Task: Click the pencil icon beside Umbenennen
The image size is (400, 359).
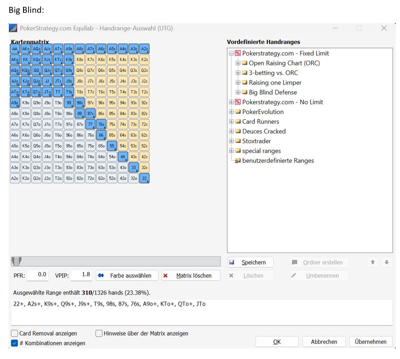Action: coord(294,275)
